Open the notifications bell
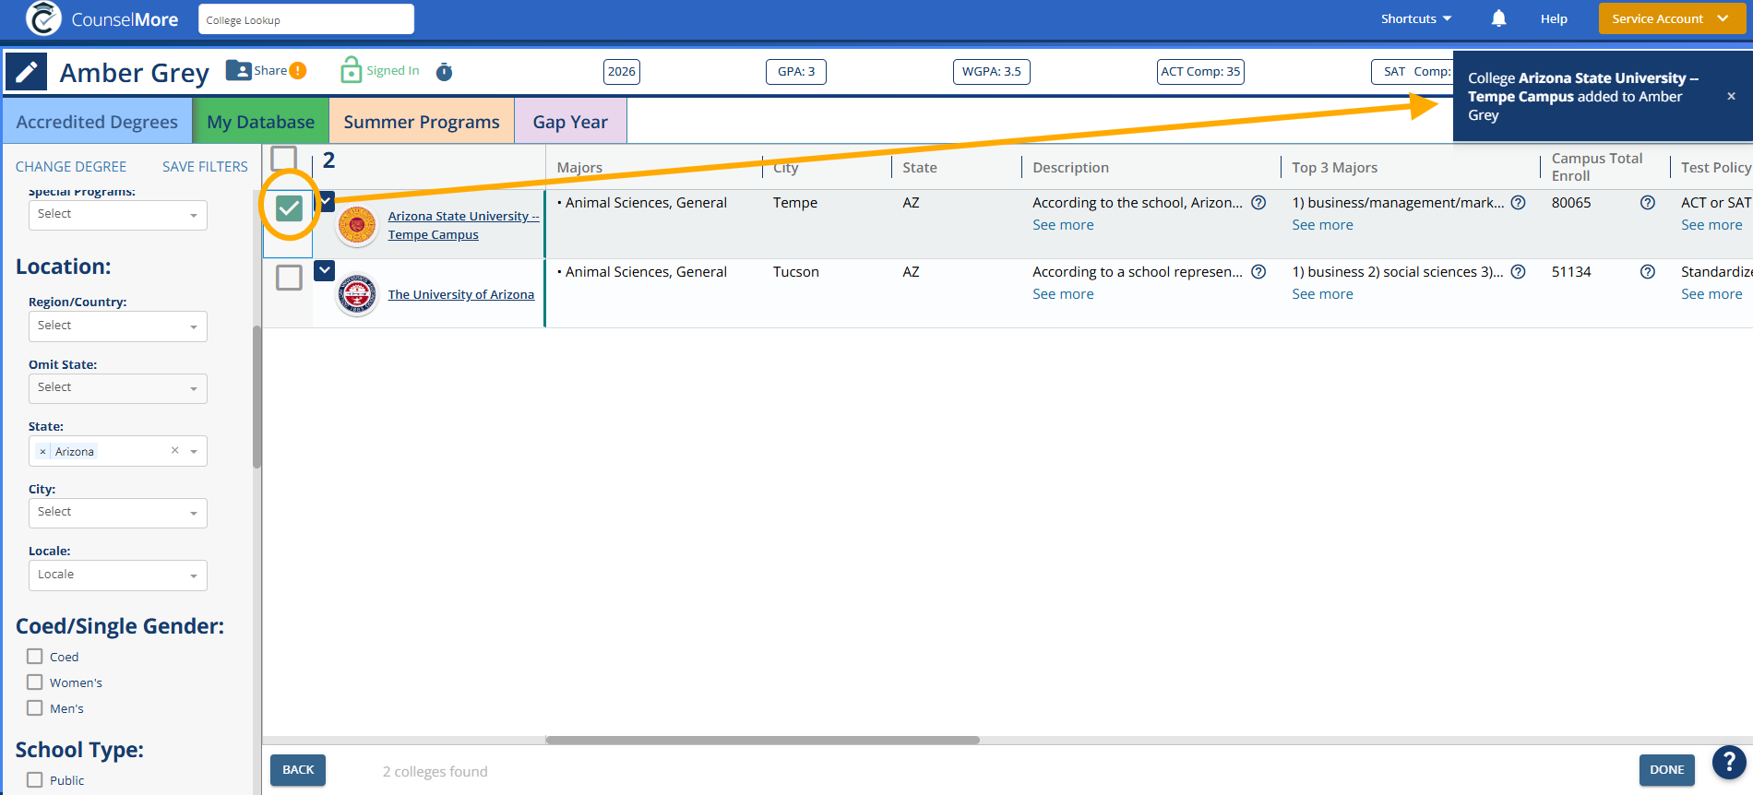The image size is (1753, 795). pos(1498,18)
